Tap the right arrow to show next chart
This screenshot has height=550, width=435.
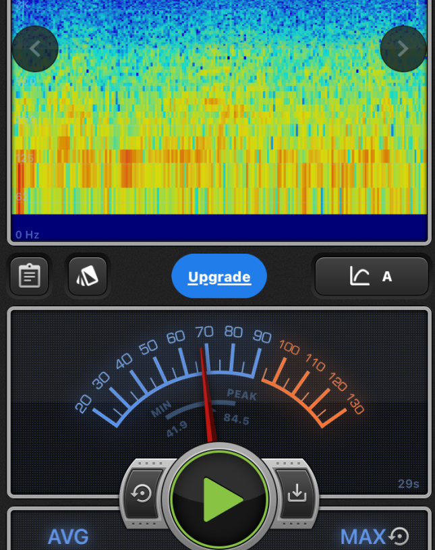[403, 49]
